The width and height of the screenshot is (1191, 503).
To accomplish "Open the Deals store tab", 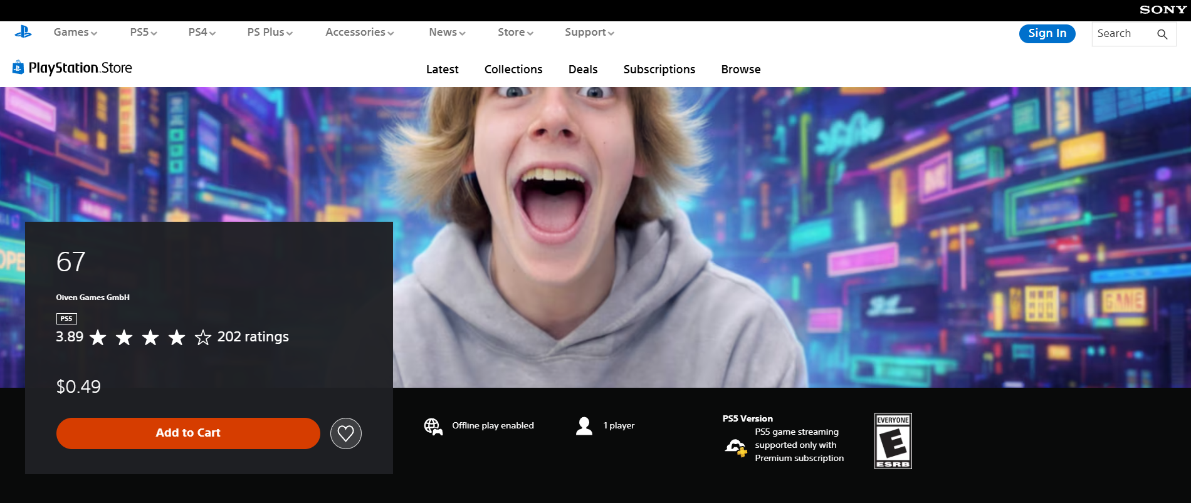I will tap(583, 70).
